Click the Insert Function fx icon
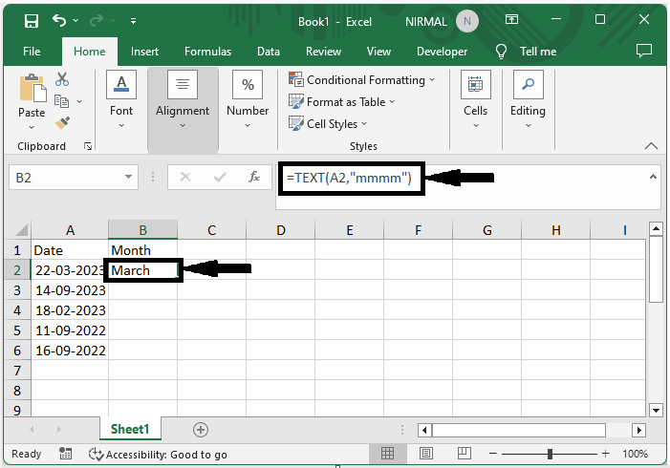 (254, 177)
